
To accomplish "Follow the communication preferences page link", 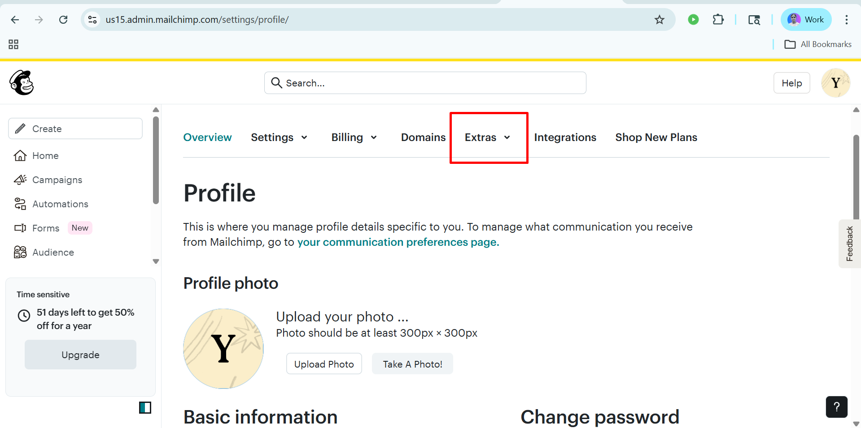I will (x=398, y=242).
